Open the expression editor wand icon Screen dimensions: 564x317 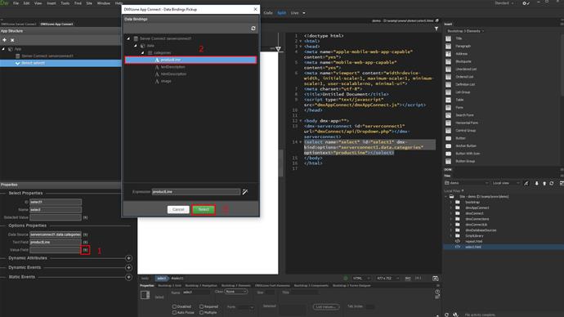pos(245,192)
